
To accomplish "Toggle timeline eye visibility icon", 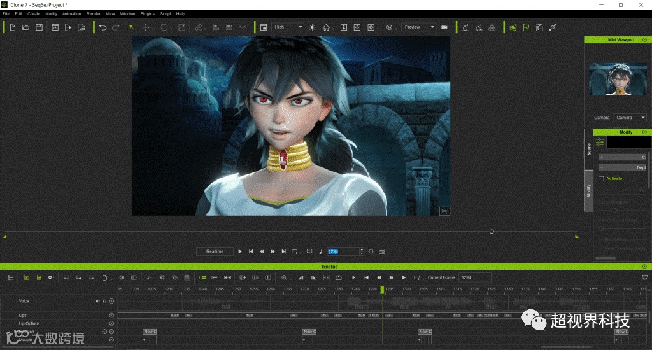I will [x=50, y=277].
